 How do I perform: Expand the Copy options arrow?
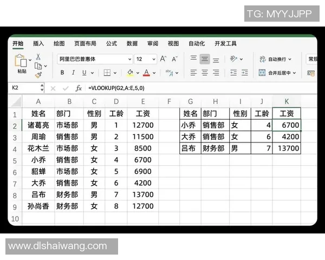click(45, 66)
